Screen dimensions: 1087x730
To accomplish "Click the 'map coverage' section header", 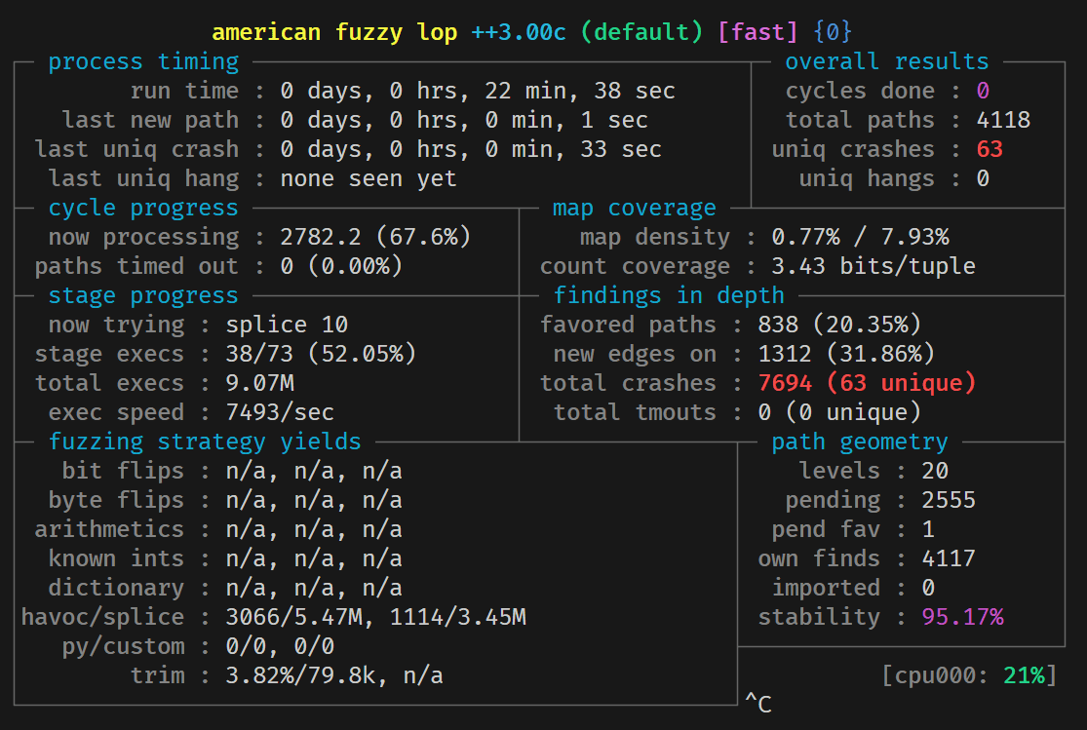I will (635, 208).
